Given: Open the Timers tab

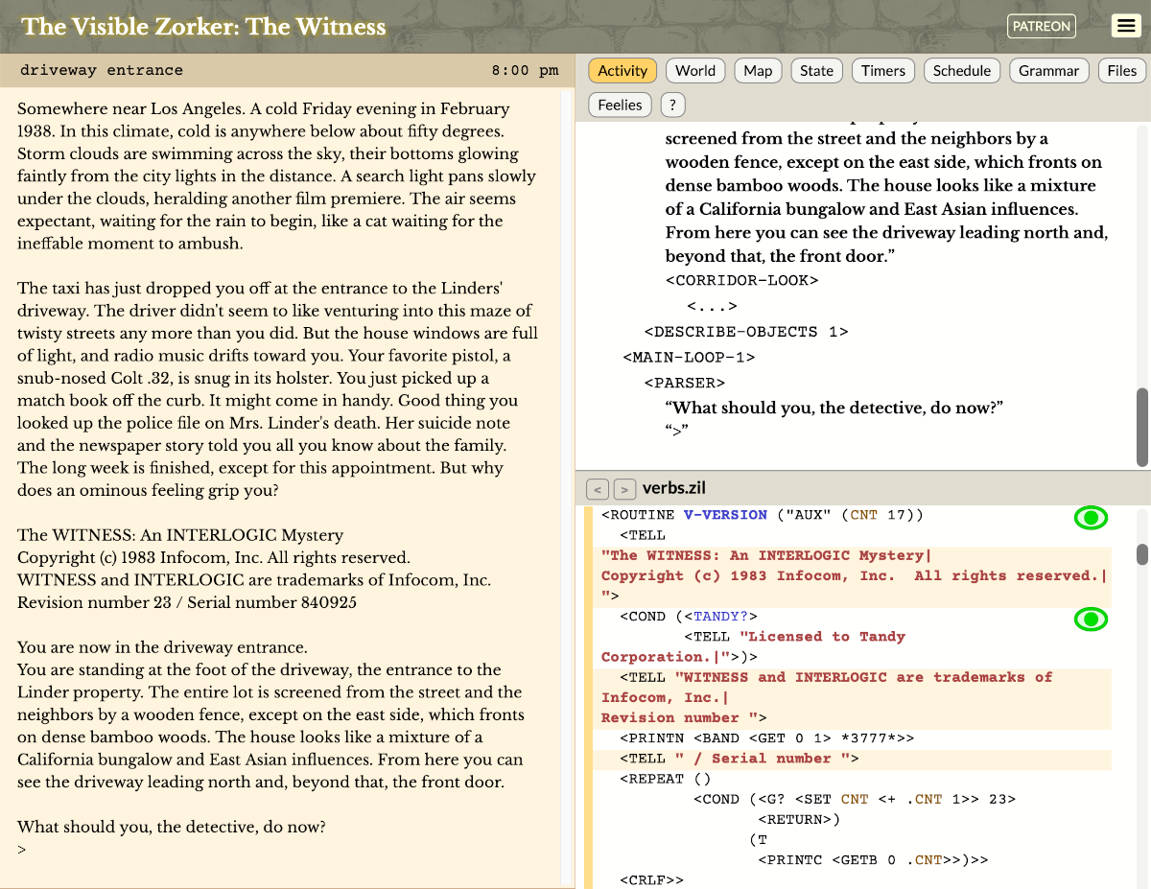Looking at the screenshot, I should 883,70.
